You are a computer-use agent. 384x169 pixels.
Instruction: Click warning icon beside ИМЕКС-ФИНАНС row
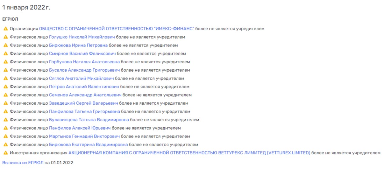[x=5, y=29]
